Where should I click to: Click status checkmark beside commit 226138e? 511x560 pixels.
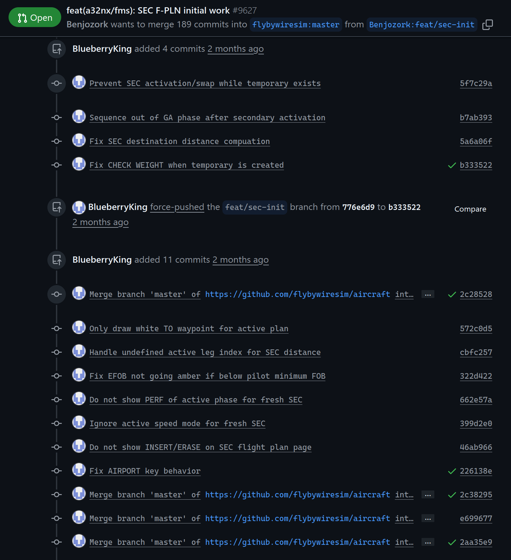click(x=452, y=471)
